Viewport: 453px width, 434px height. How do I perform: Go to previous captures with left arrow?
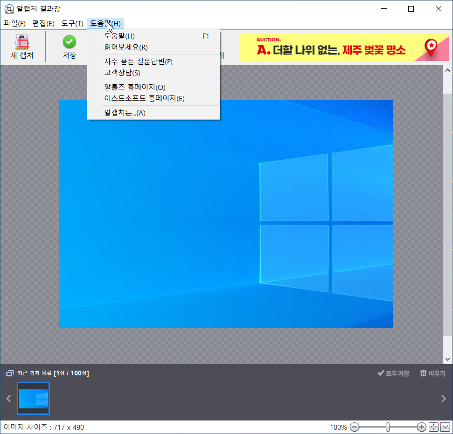click(9, 399)
